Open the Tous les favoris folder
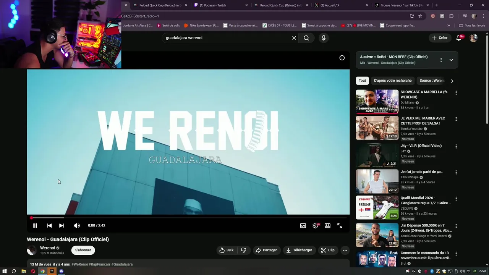Viewport: 489px width, 275px height. point(472,26)
